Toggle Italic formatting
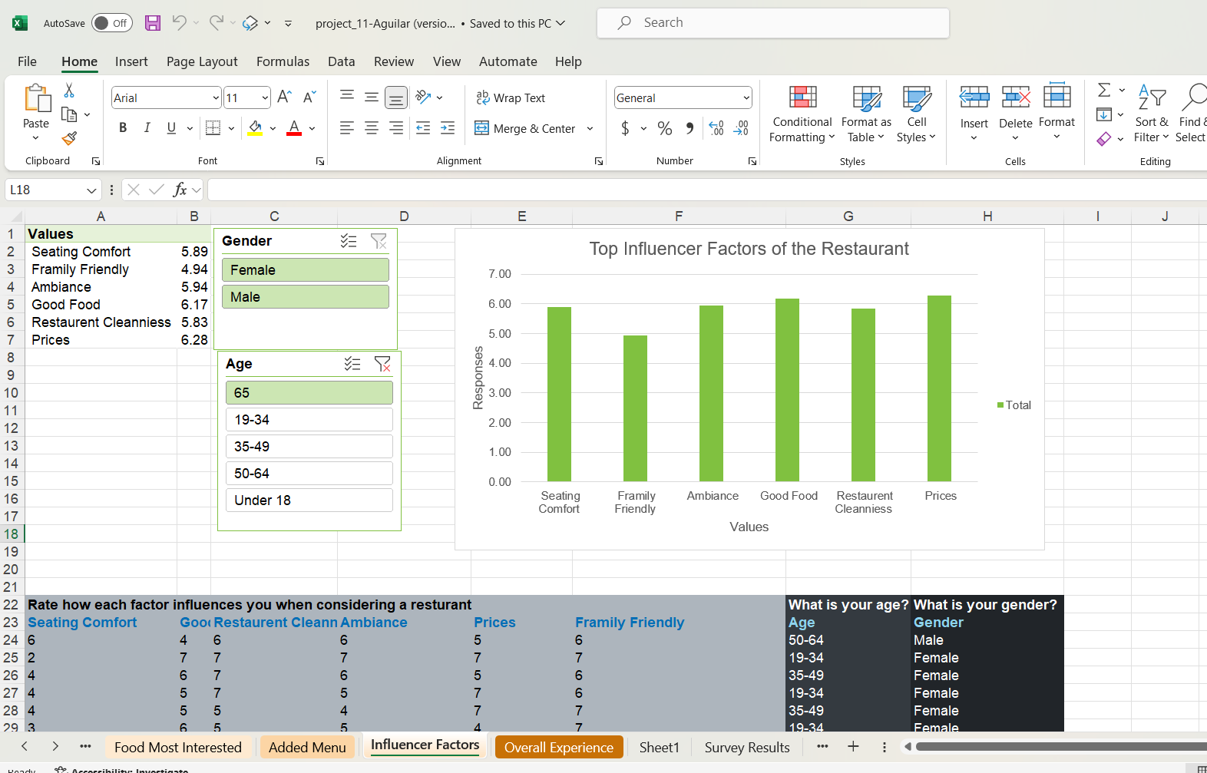 pos(147,128)
